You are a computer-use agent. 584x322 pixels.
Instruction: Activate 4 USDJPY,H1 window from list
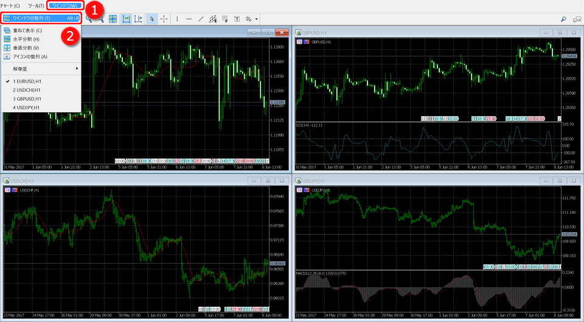[26, 108]
